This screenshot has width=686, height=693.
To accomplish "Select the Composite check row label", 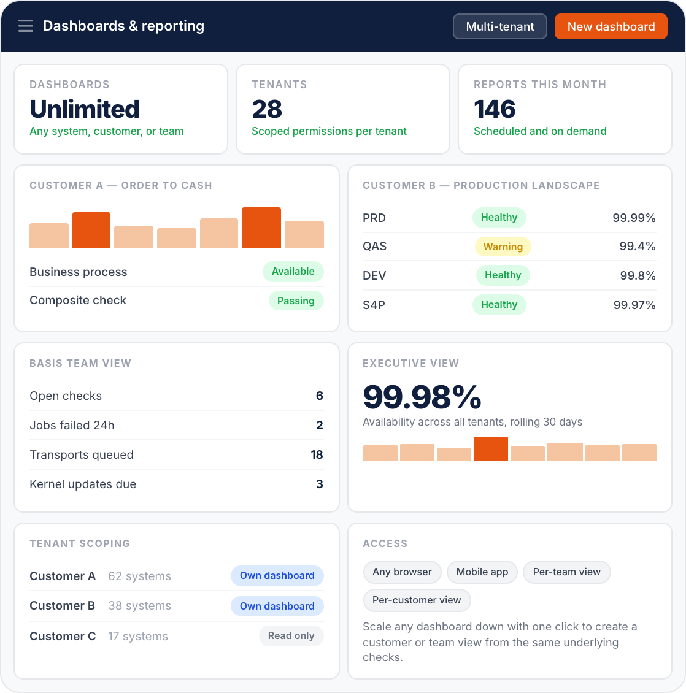I will point(78,300).
